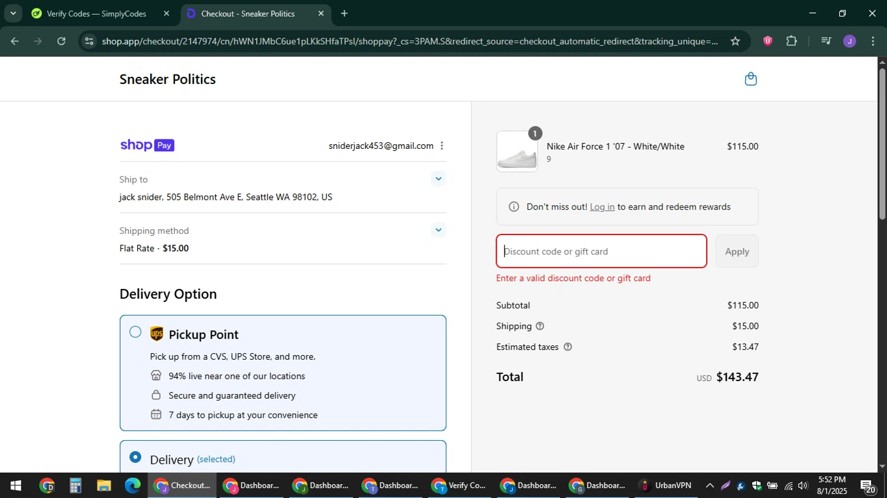Open the media control icon in toolbar
887x498 pixels.
pyautogui.click(x=826, y=41)
